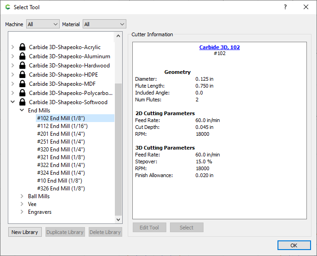Click the Ball Mills group label
Image resolution: width=317 pixels, height=256 pixels.
(x=39, y=196)
